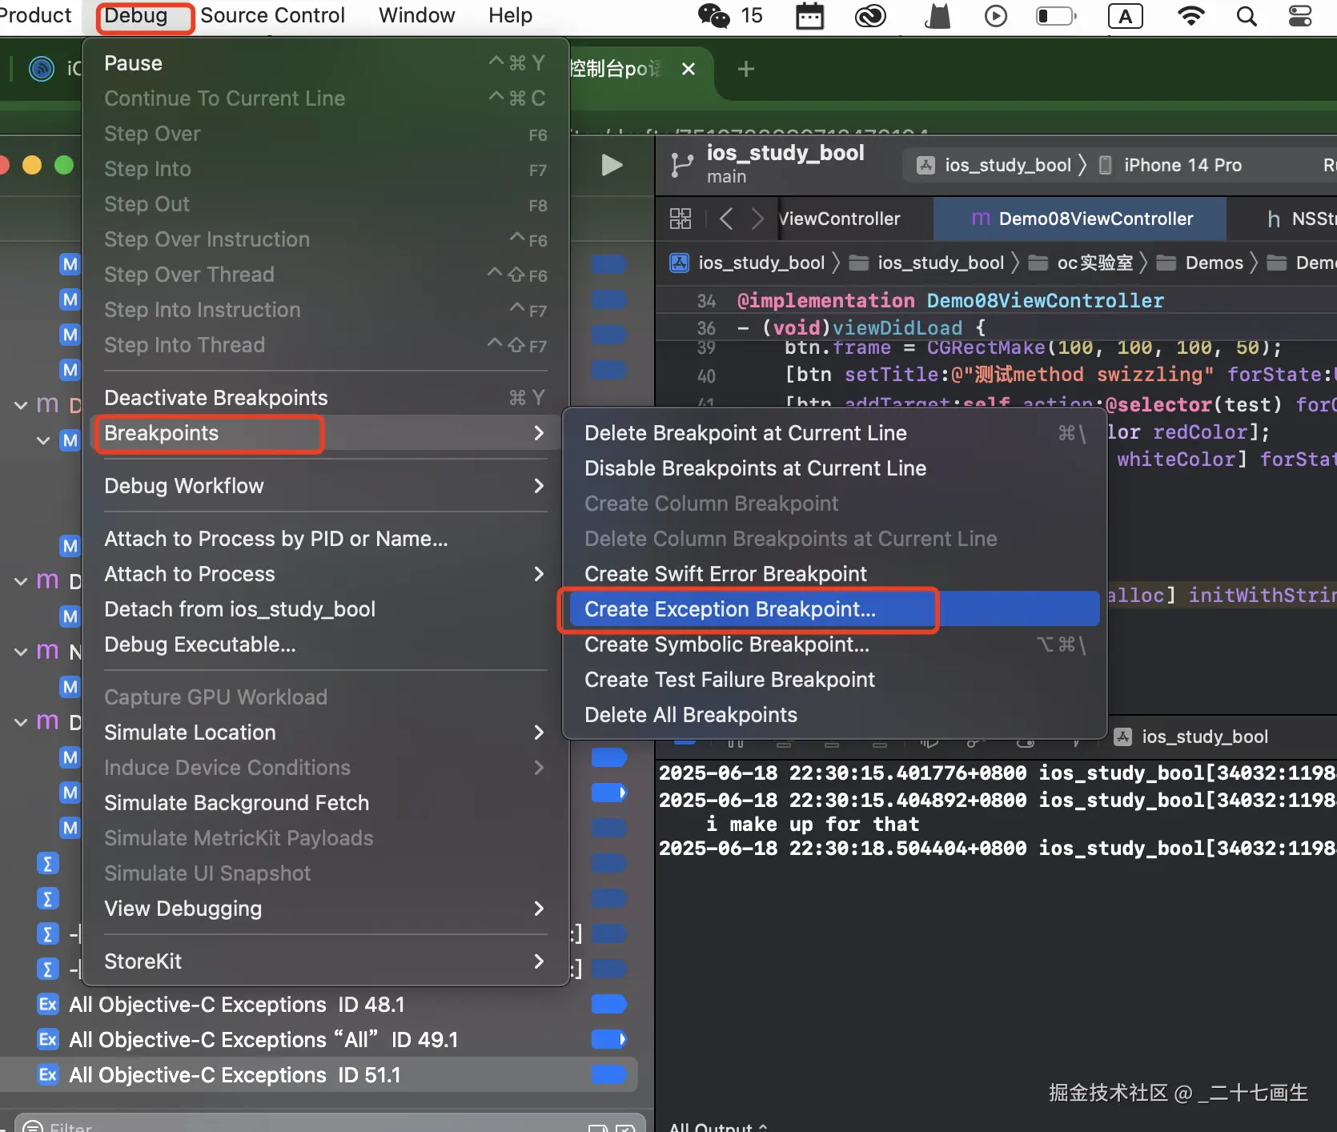
Task: Select Create Test Failure Breakpoint
Action: point(834,680)
